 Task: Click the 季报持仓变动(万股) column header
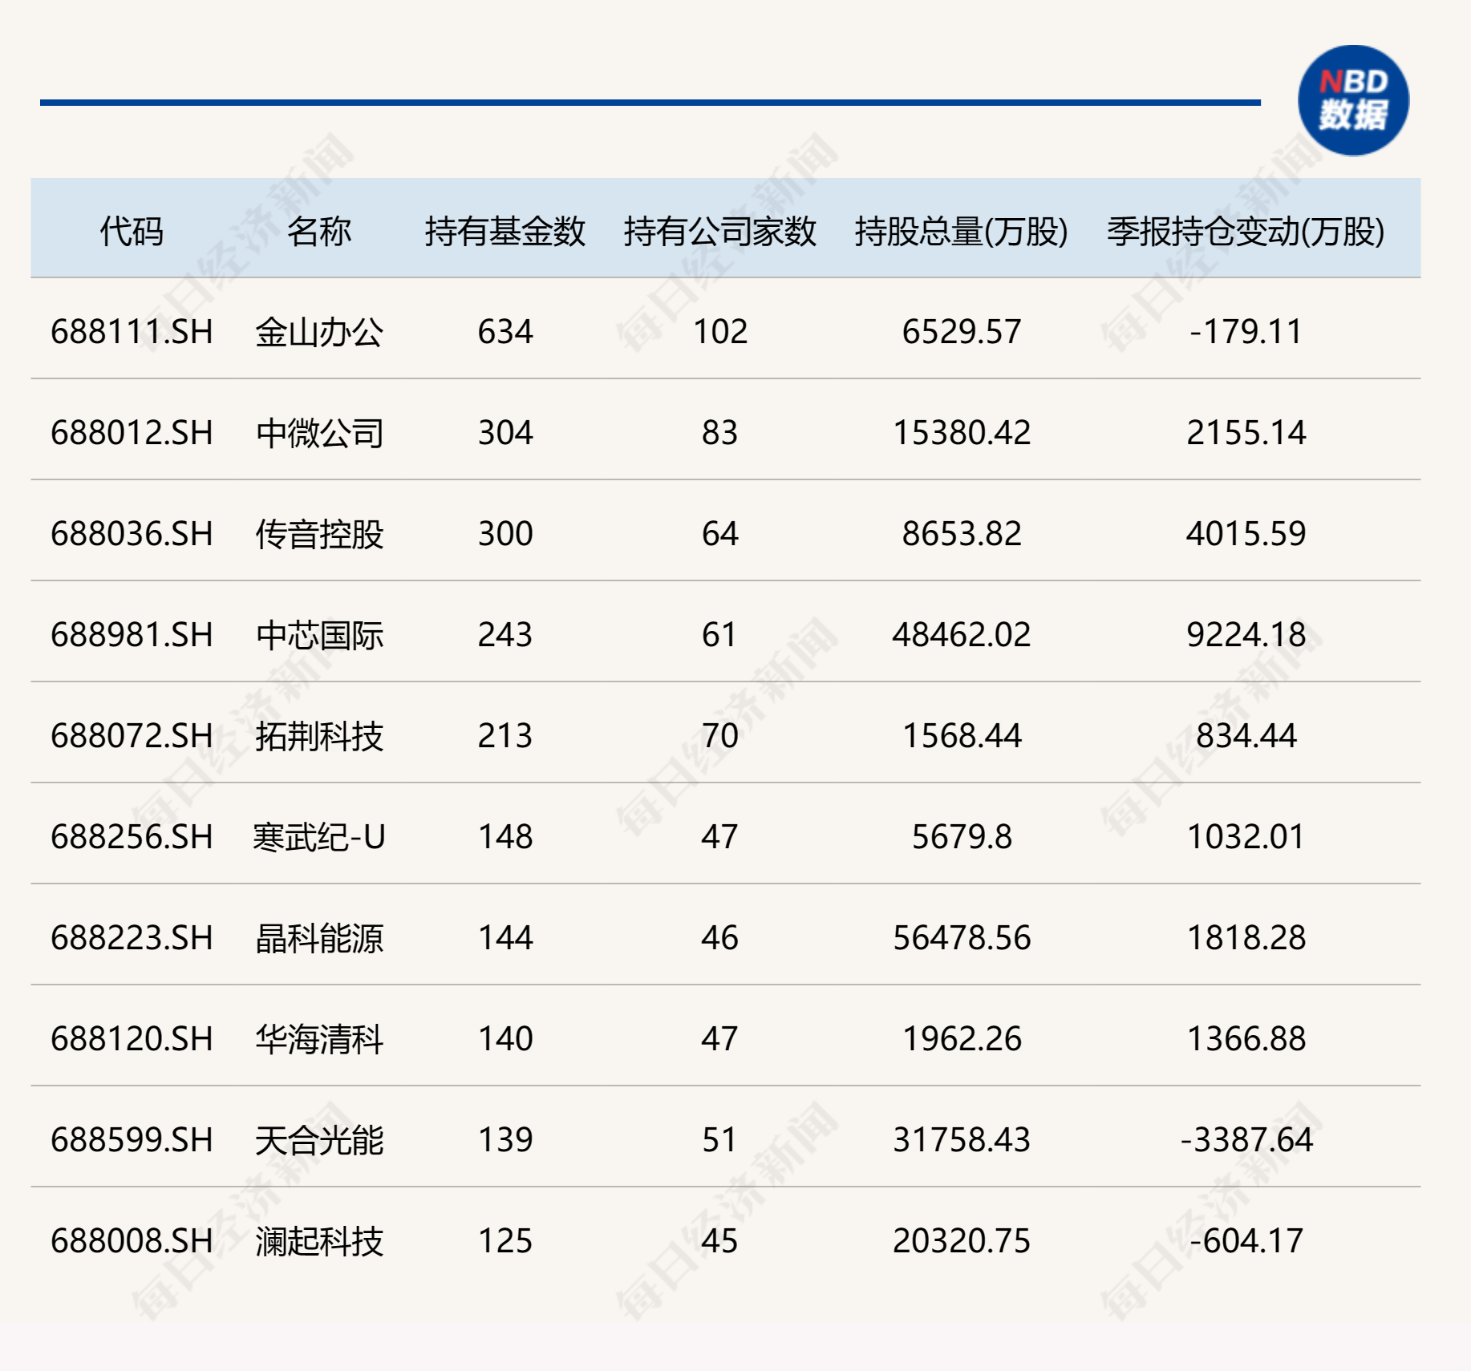pos(1246,232)
